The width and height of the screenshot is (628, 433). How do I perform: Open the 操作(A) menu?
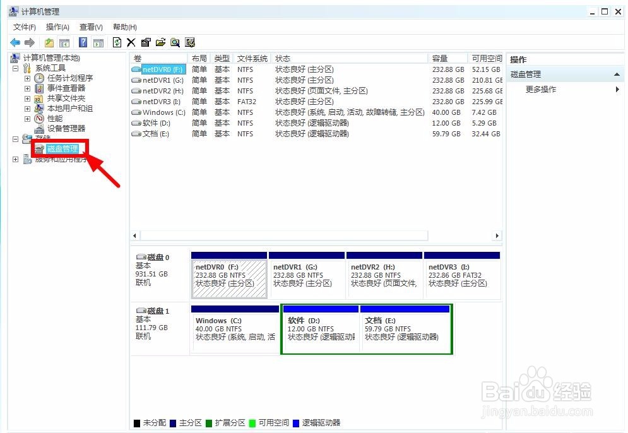click(57, 27)
